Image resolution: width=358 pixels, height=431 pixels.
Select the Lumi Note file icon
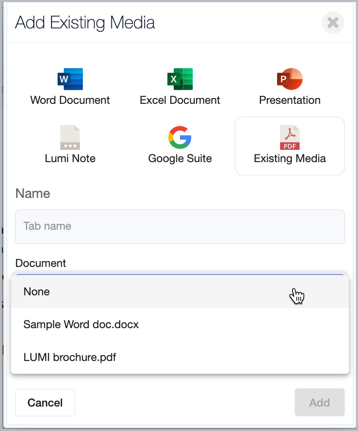pyautogui.click(x=70, y=138)
